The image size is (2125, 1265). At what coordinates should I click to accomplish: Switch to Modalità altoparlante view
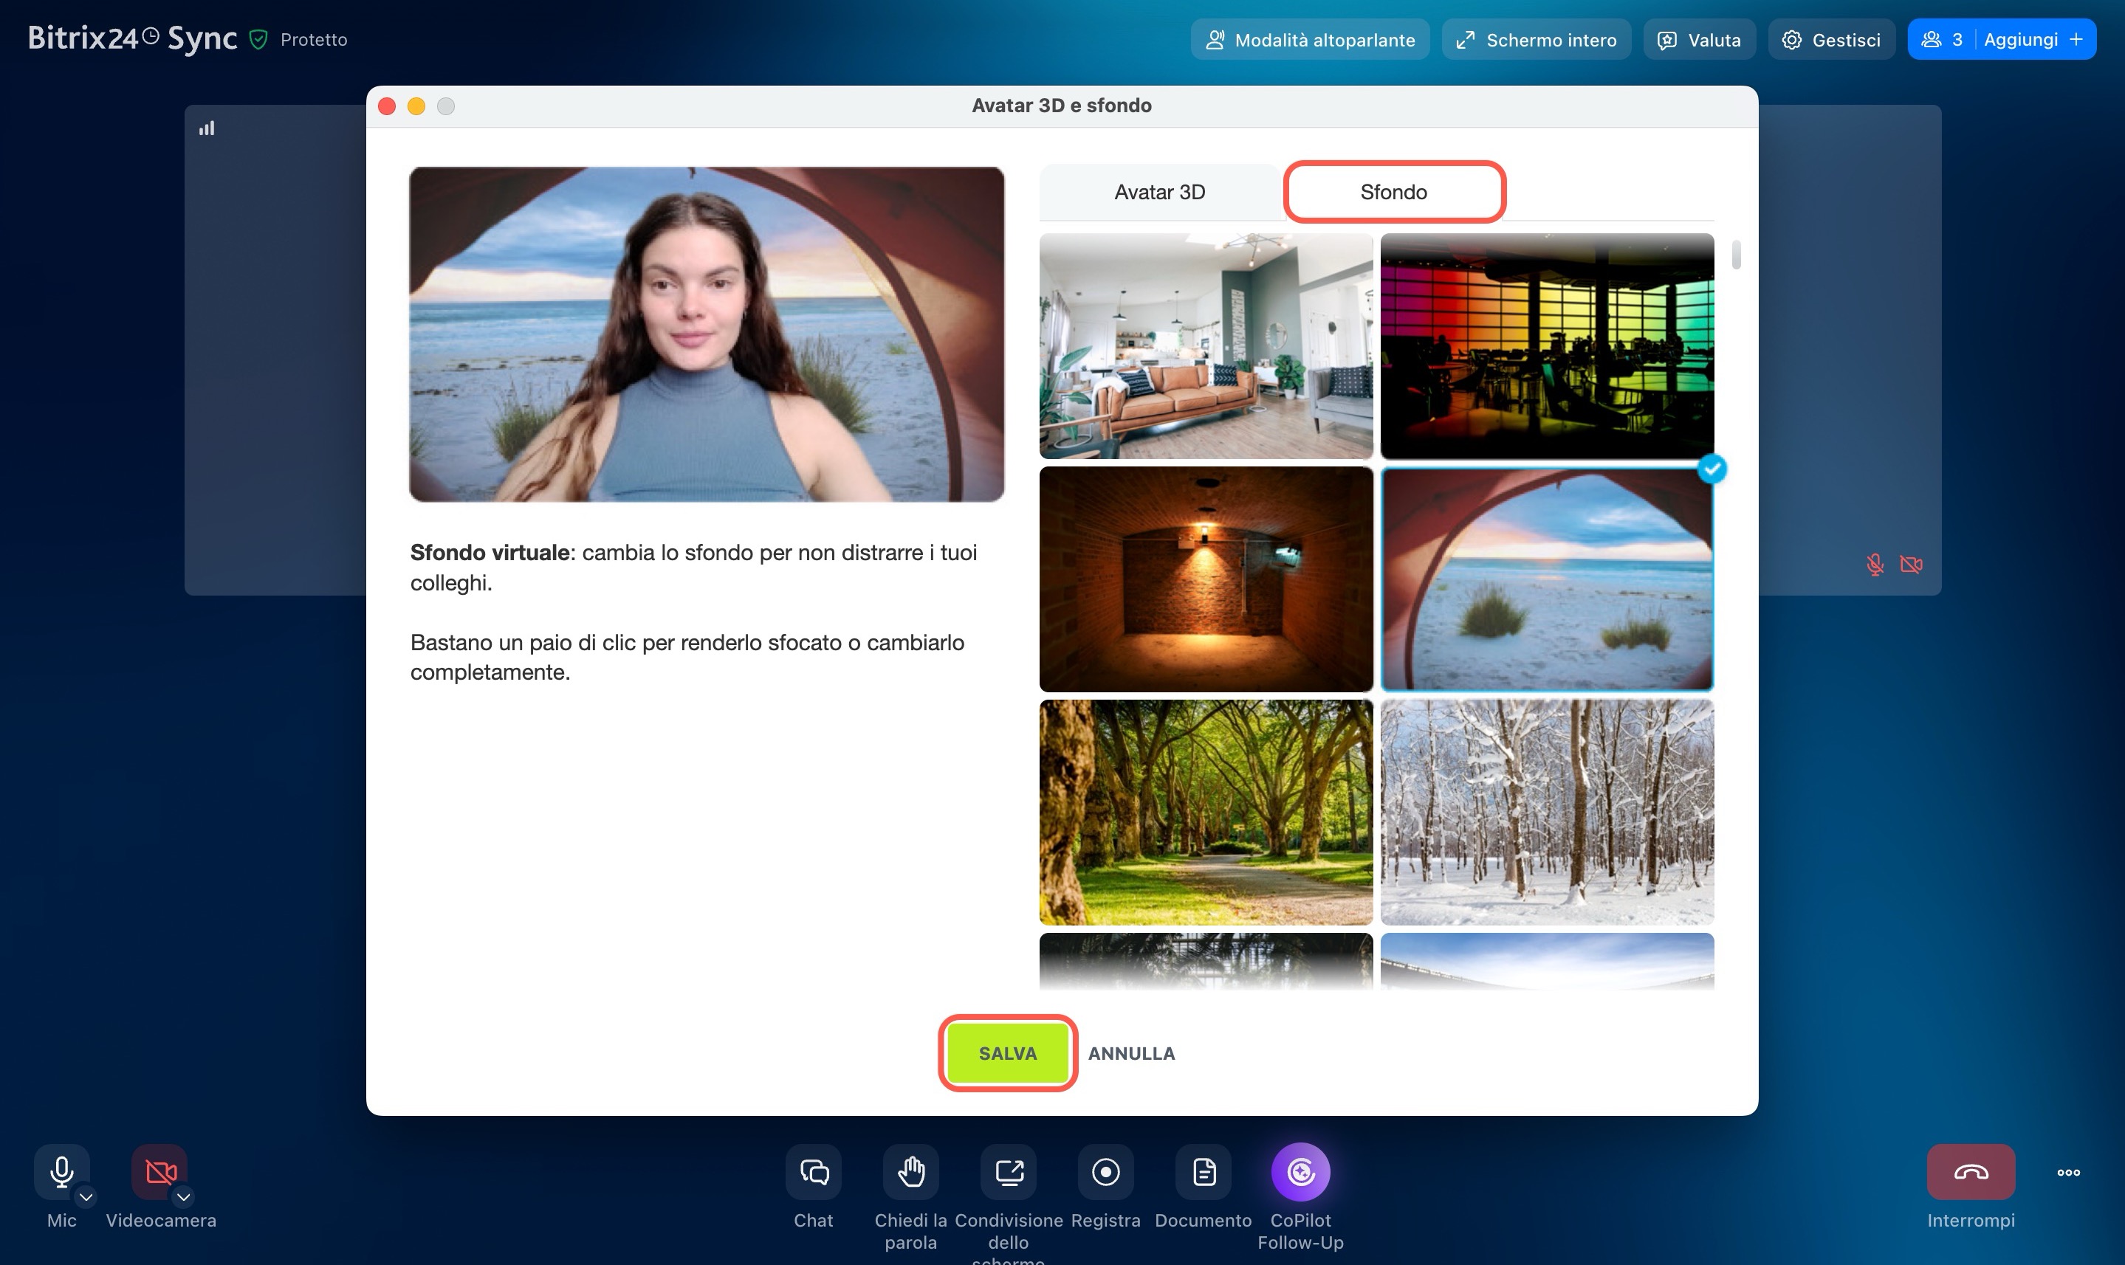1310,40
